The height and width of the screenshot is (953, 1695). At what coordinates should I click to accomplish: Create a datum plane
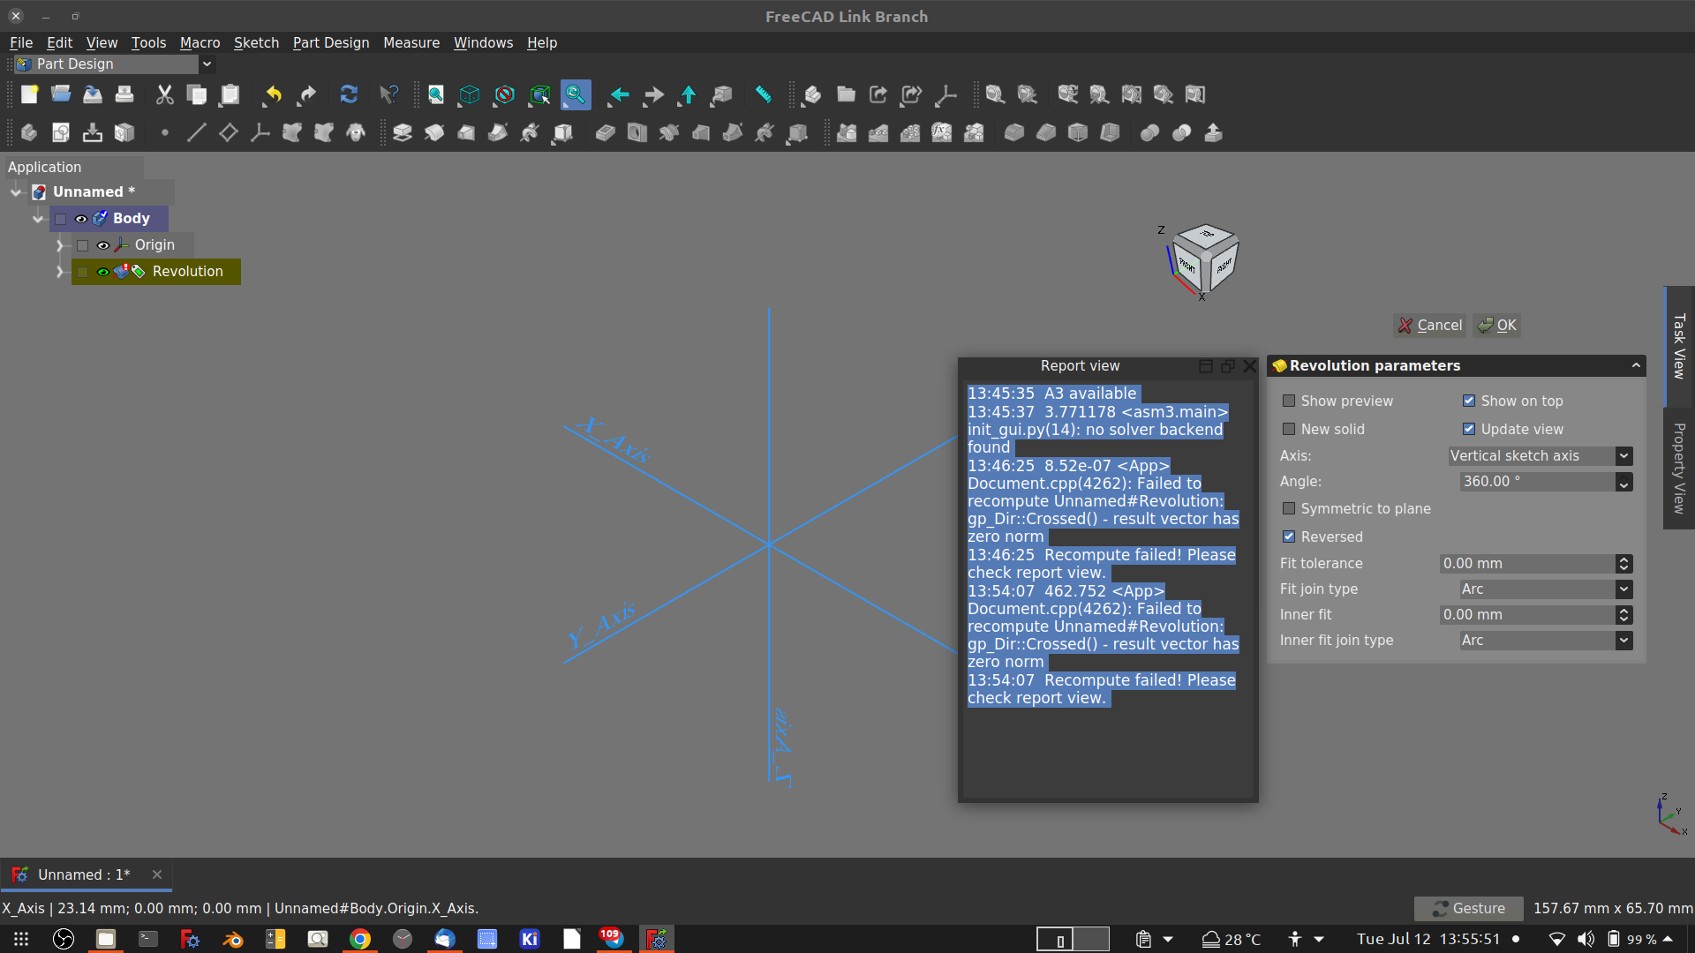click(228, 132)
